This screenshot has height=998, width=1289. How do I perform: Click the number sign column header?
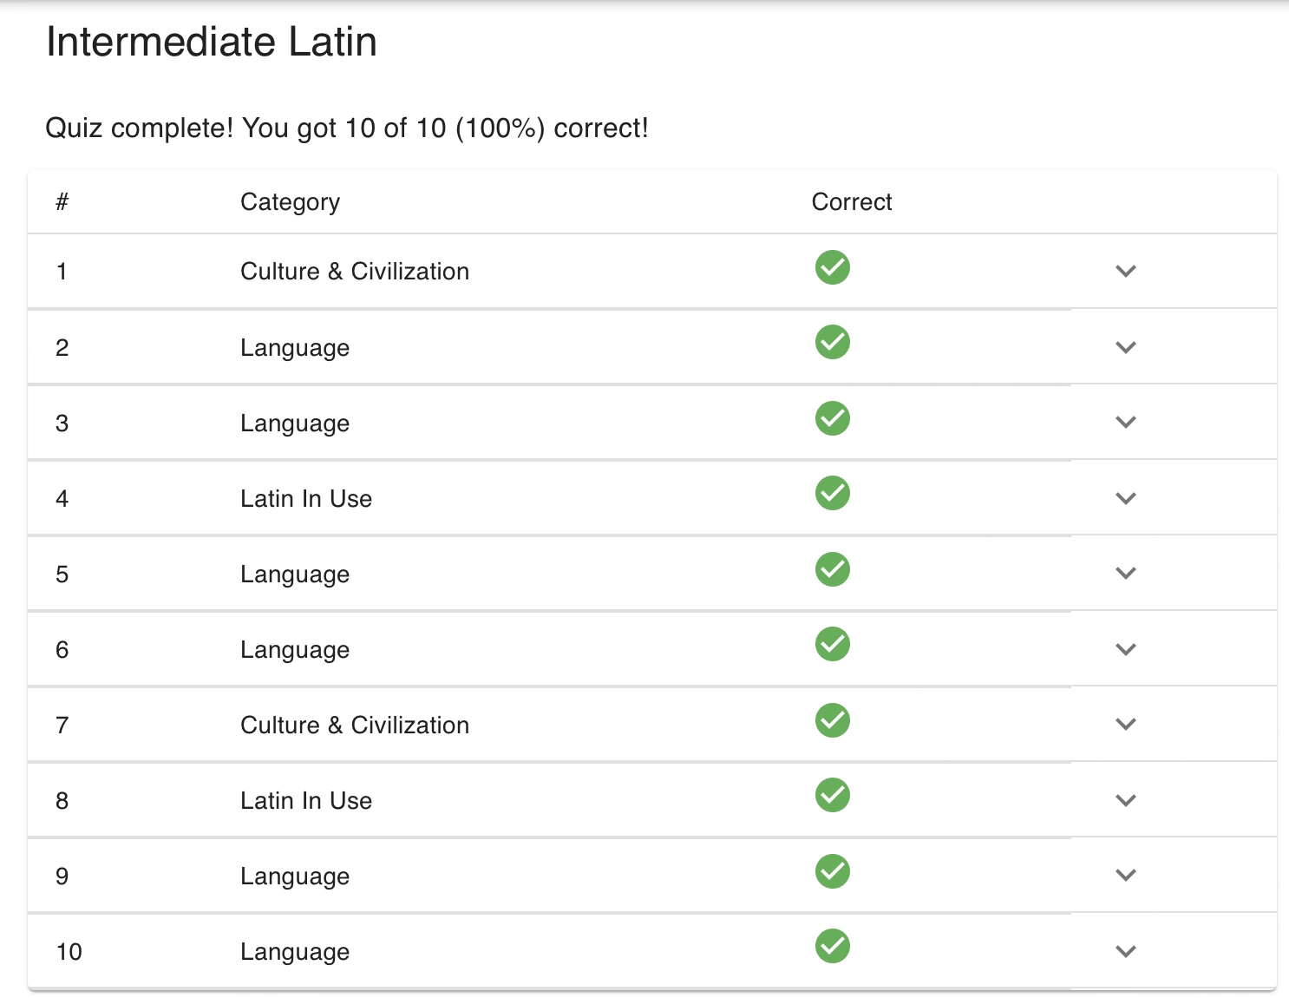62,202
